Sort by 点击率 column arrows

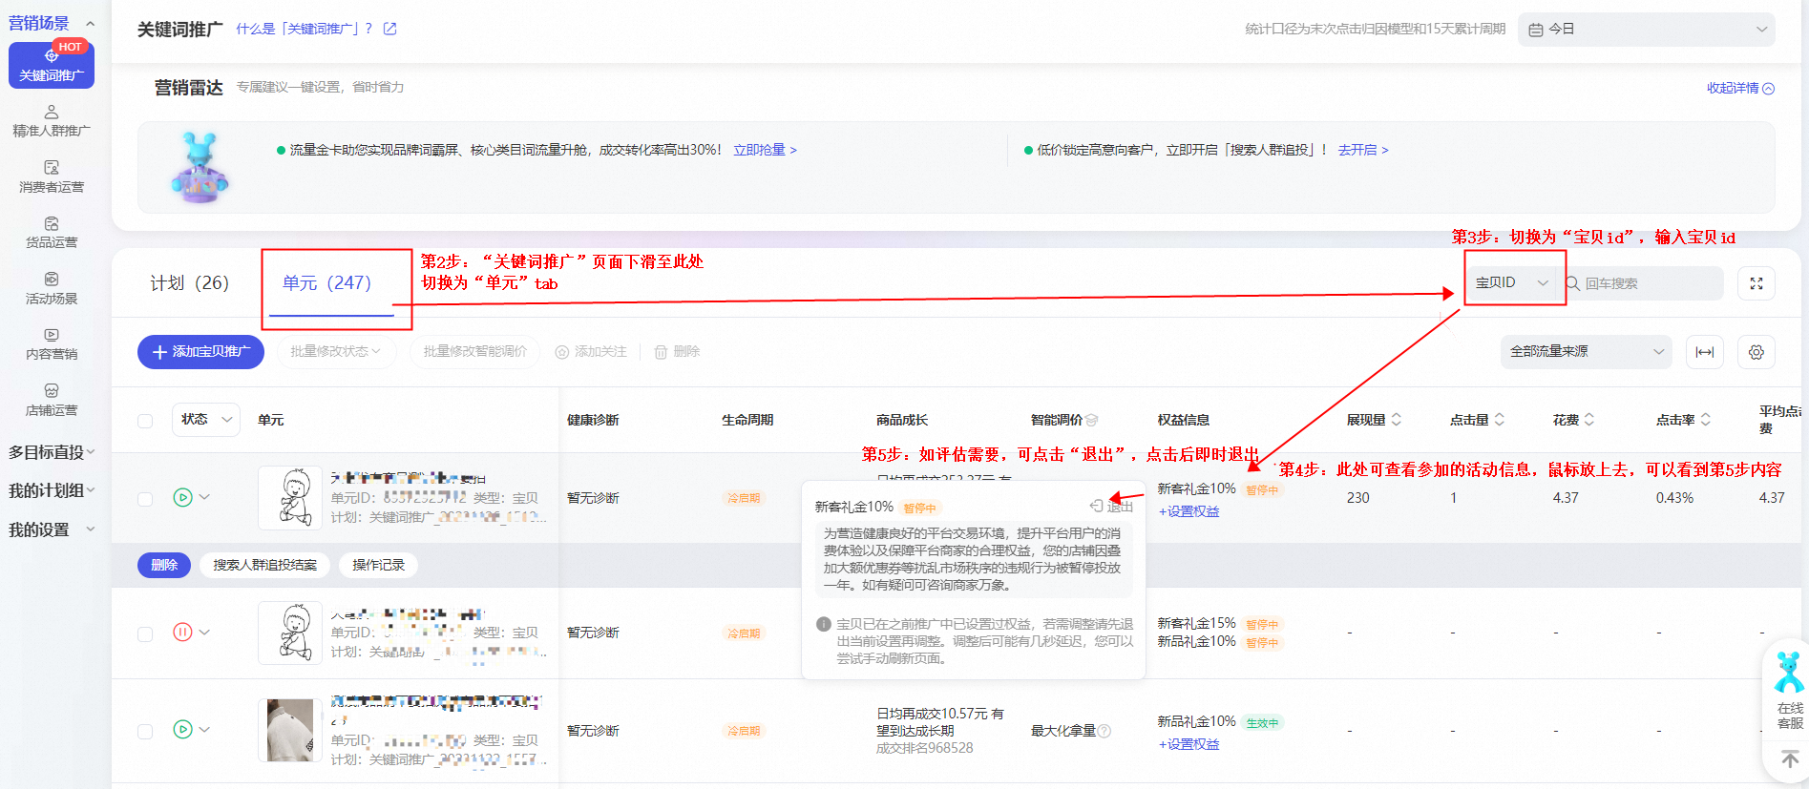[1706, 420]
